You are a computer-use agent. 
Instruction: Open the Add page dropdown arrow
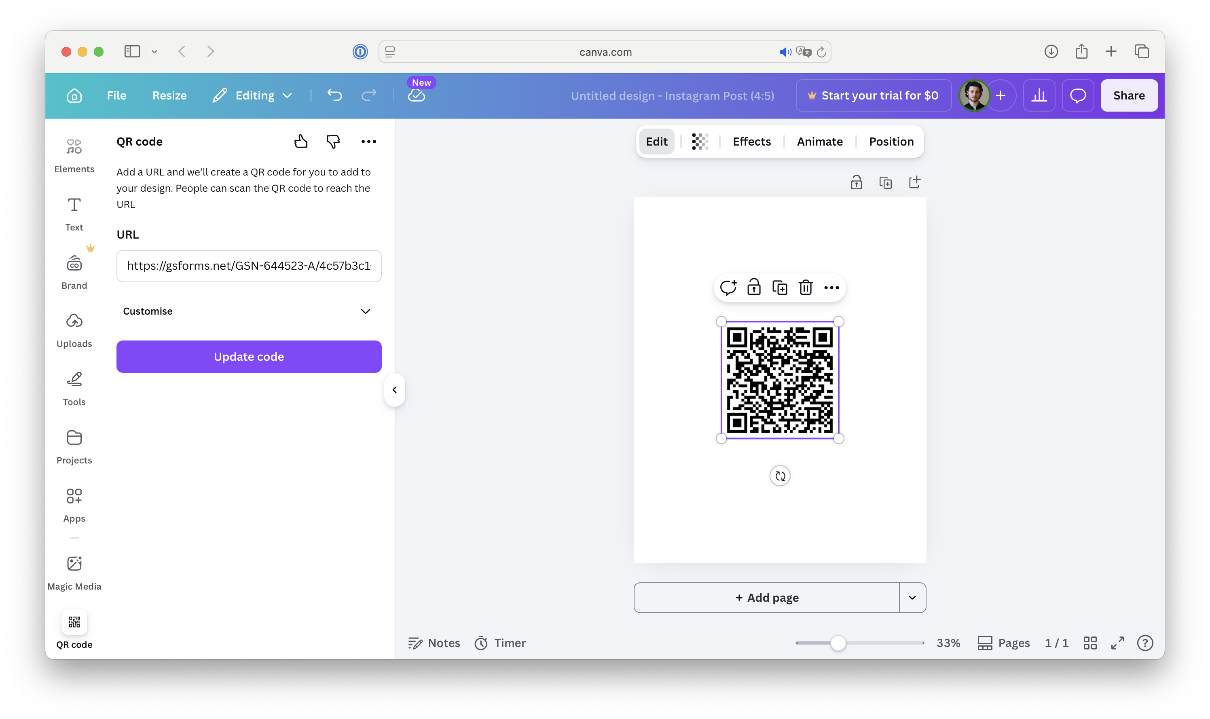pyautogui.click(x=913, y=597)
